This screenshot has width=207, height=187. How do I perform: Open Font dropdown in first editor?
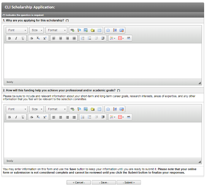pos(17,30)
